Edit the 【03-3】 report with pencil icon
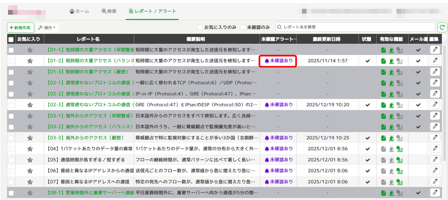This screenshot has width=448, height=200. click(435, 138)
